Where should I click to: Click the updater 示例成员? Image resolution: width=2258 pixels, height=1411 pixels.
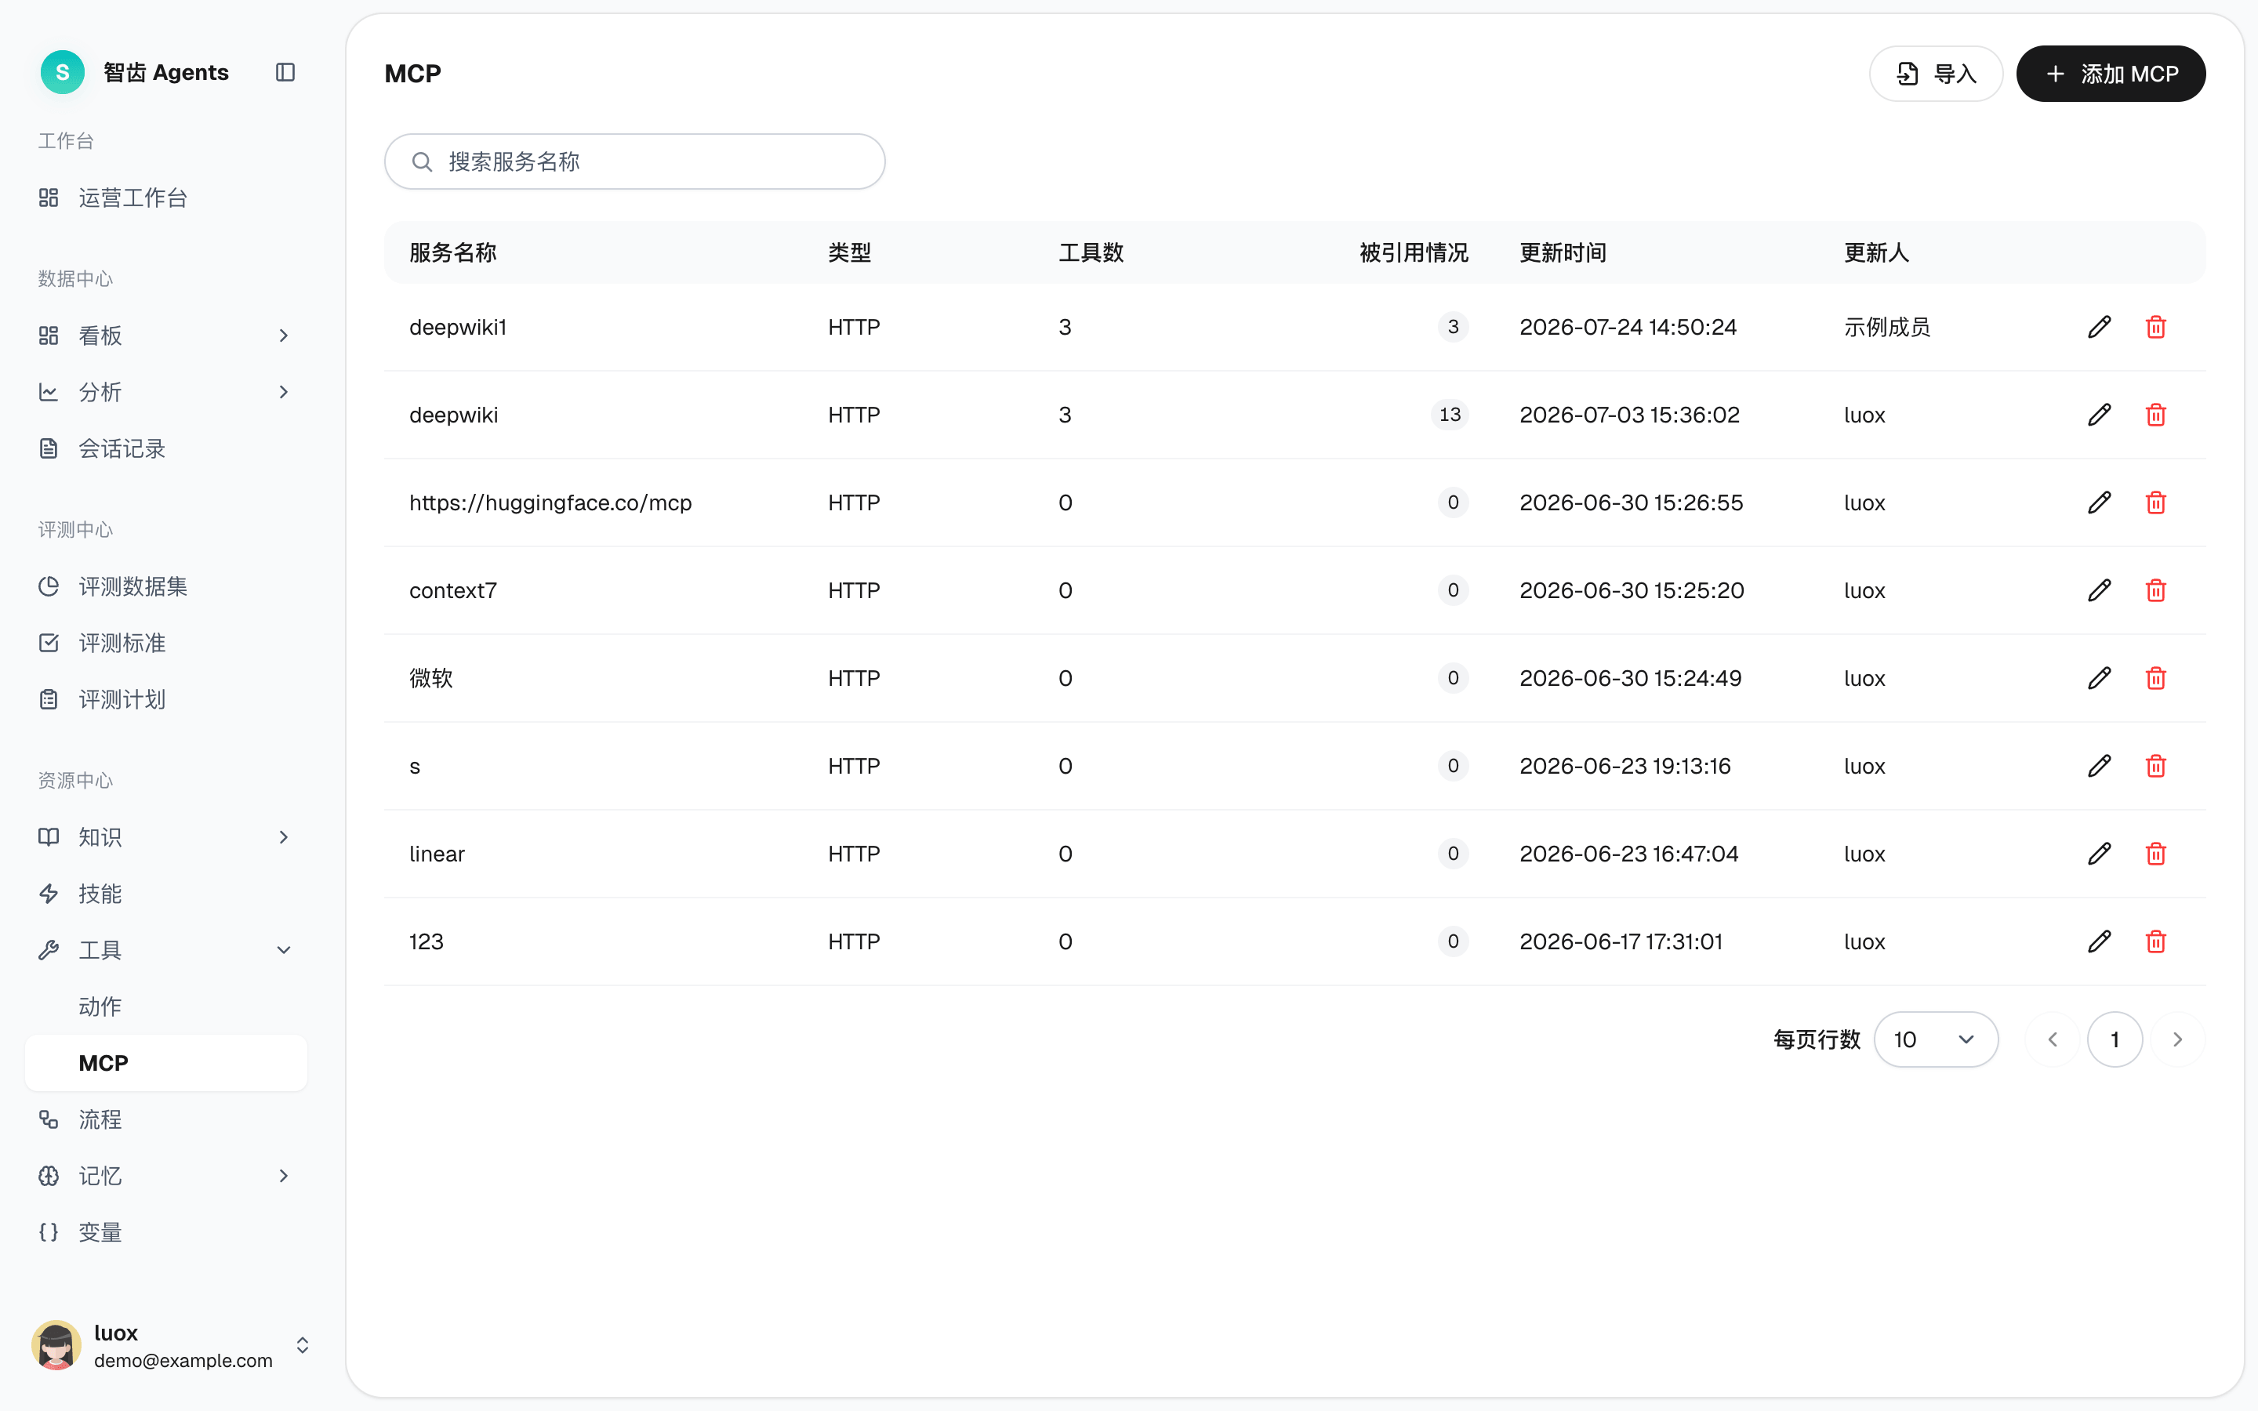[1886, 327]
